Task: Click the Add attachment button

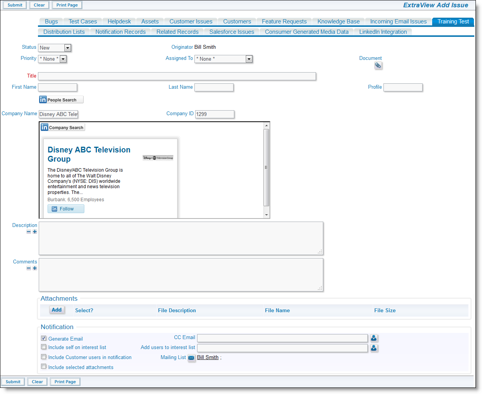Action: [57, 310]
